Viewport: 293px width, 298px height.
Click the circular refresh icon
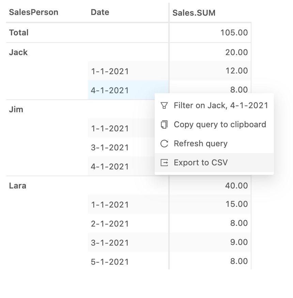(164, 144)
